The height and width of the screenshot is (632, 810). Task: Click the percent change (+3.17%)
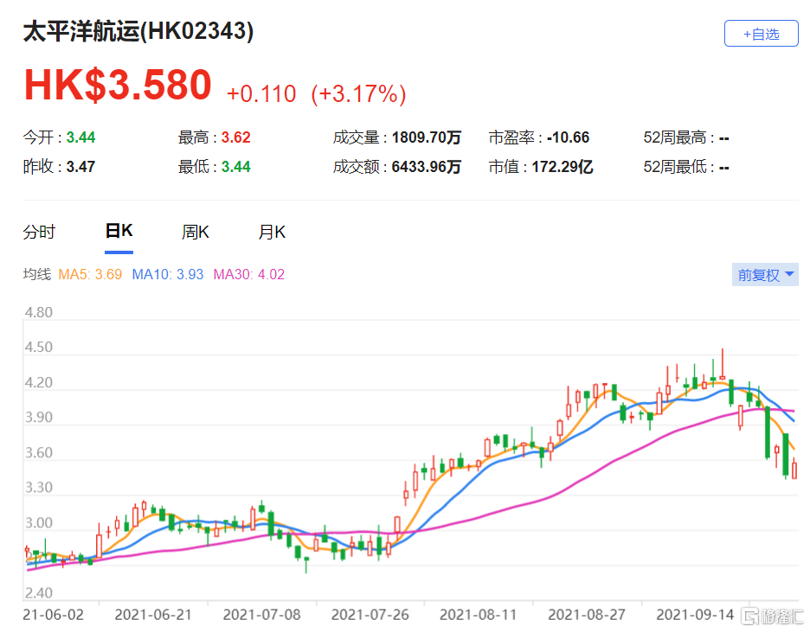[x=358, y=94]
